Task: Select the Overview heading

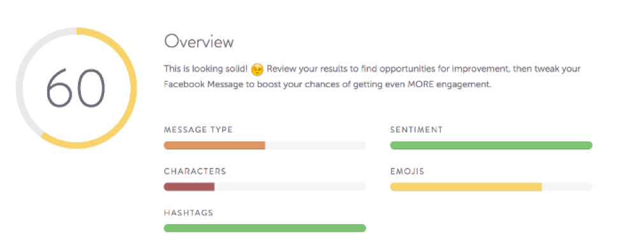Action: click(199, 41)
